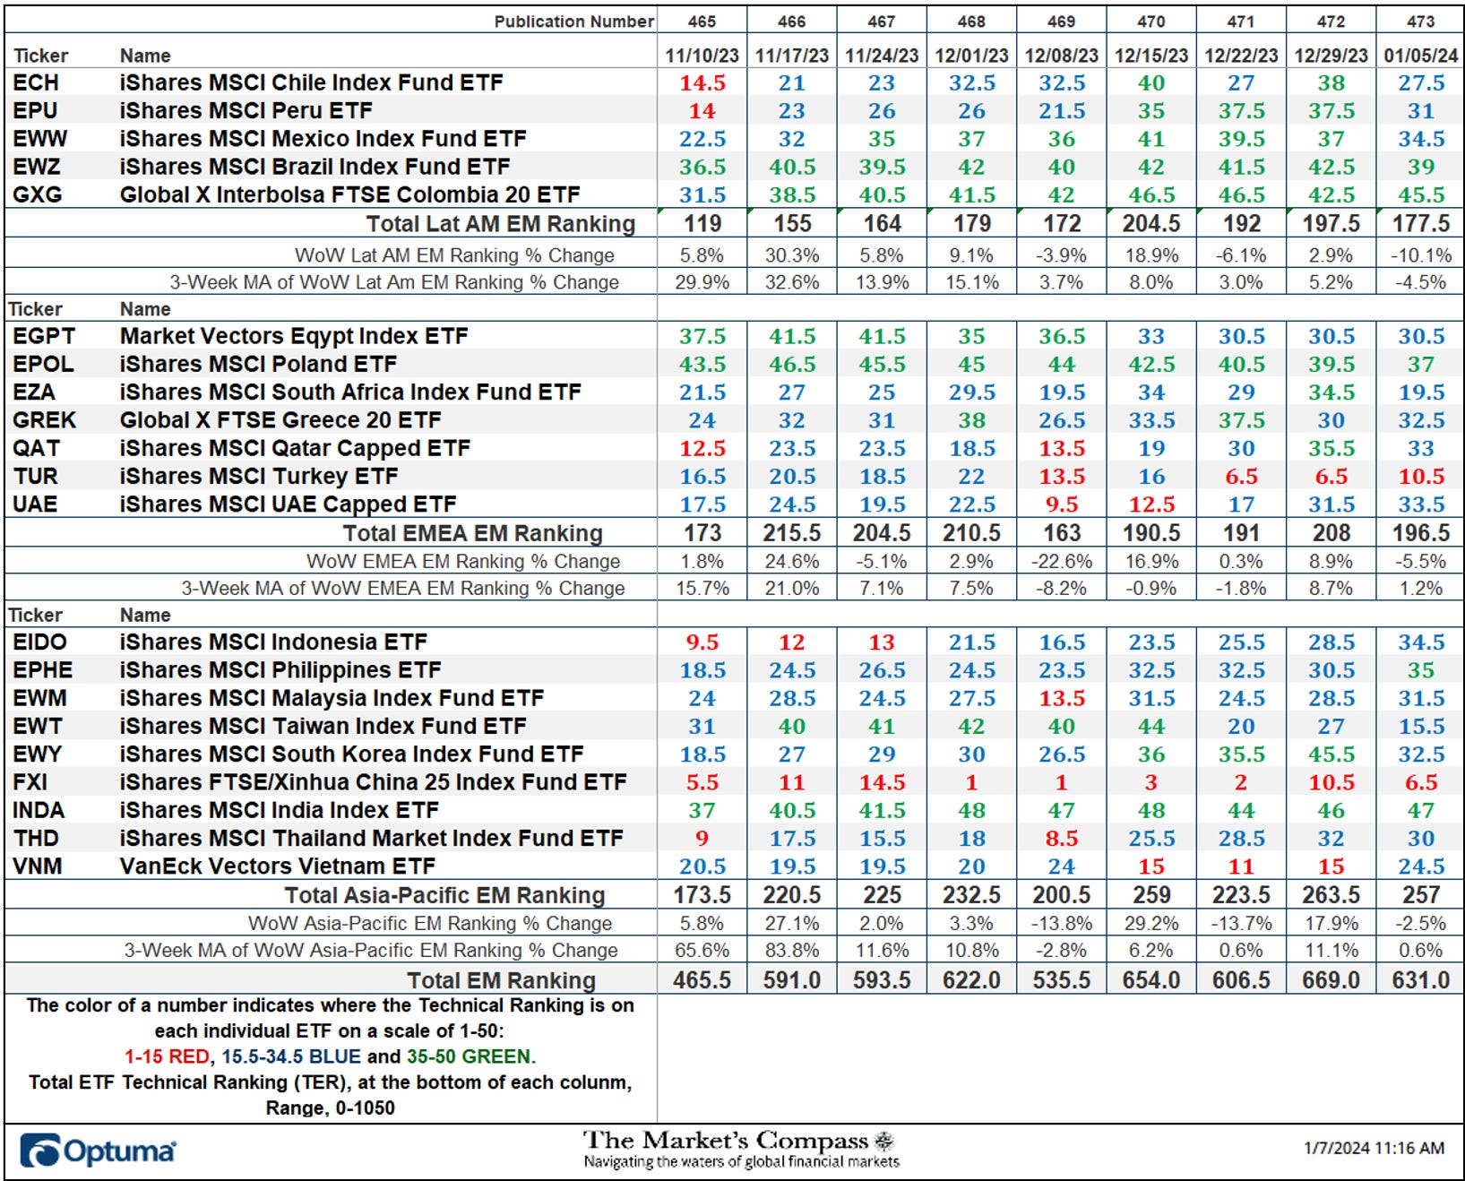Image resolution: width=1465 pixels, height=1181 pixels.
Task: Select the EWW ticker cell
Action: pos(40,139)
